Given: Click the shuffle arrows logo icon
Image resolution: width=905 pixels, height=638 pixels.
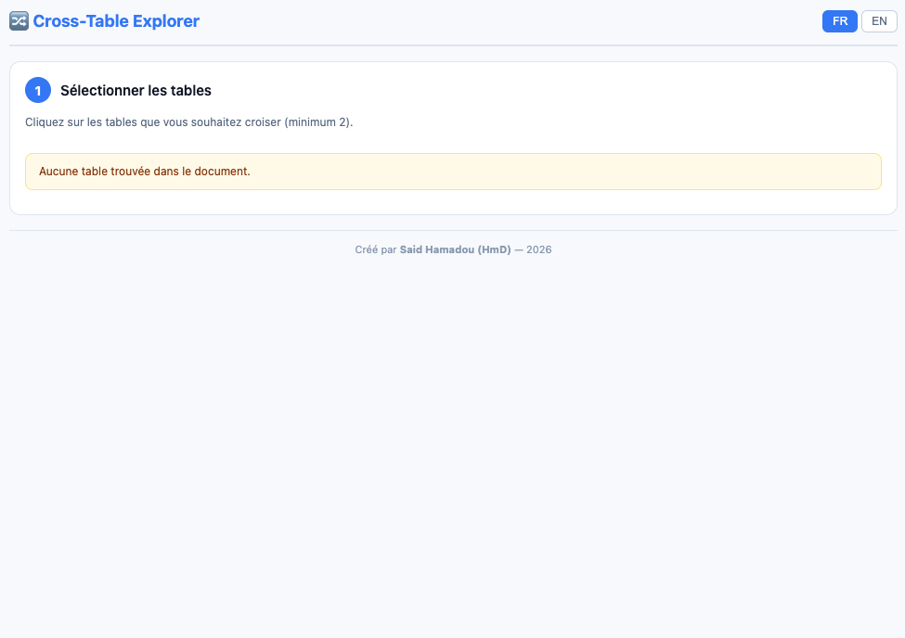Looking at the screenshot, I should [x=19, y=21].
